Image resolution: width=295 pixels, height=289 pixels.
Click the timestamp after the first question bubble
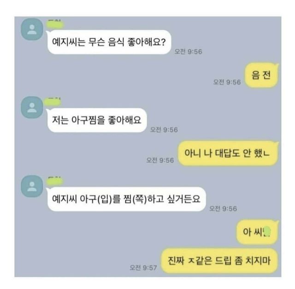[x=189, y=51]
